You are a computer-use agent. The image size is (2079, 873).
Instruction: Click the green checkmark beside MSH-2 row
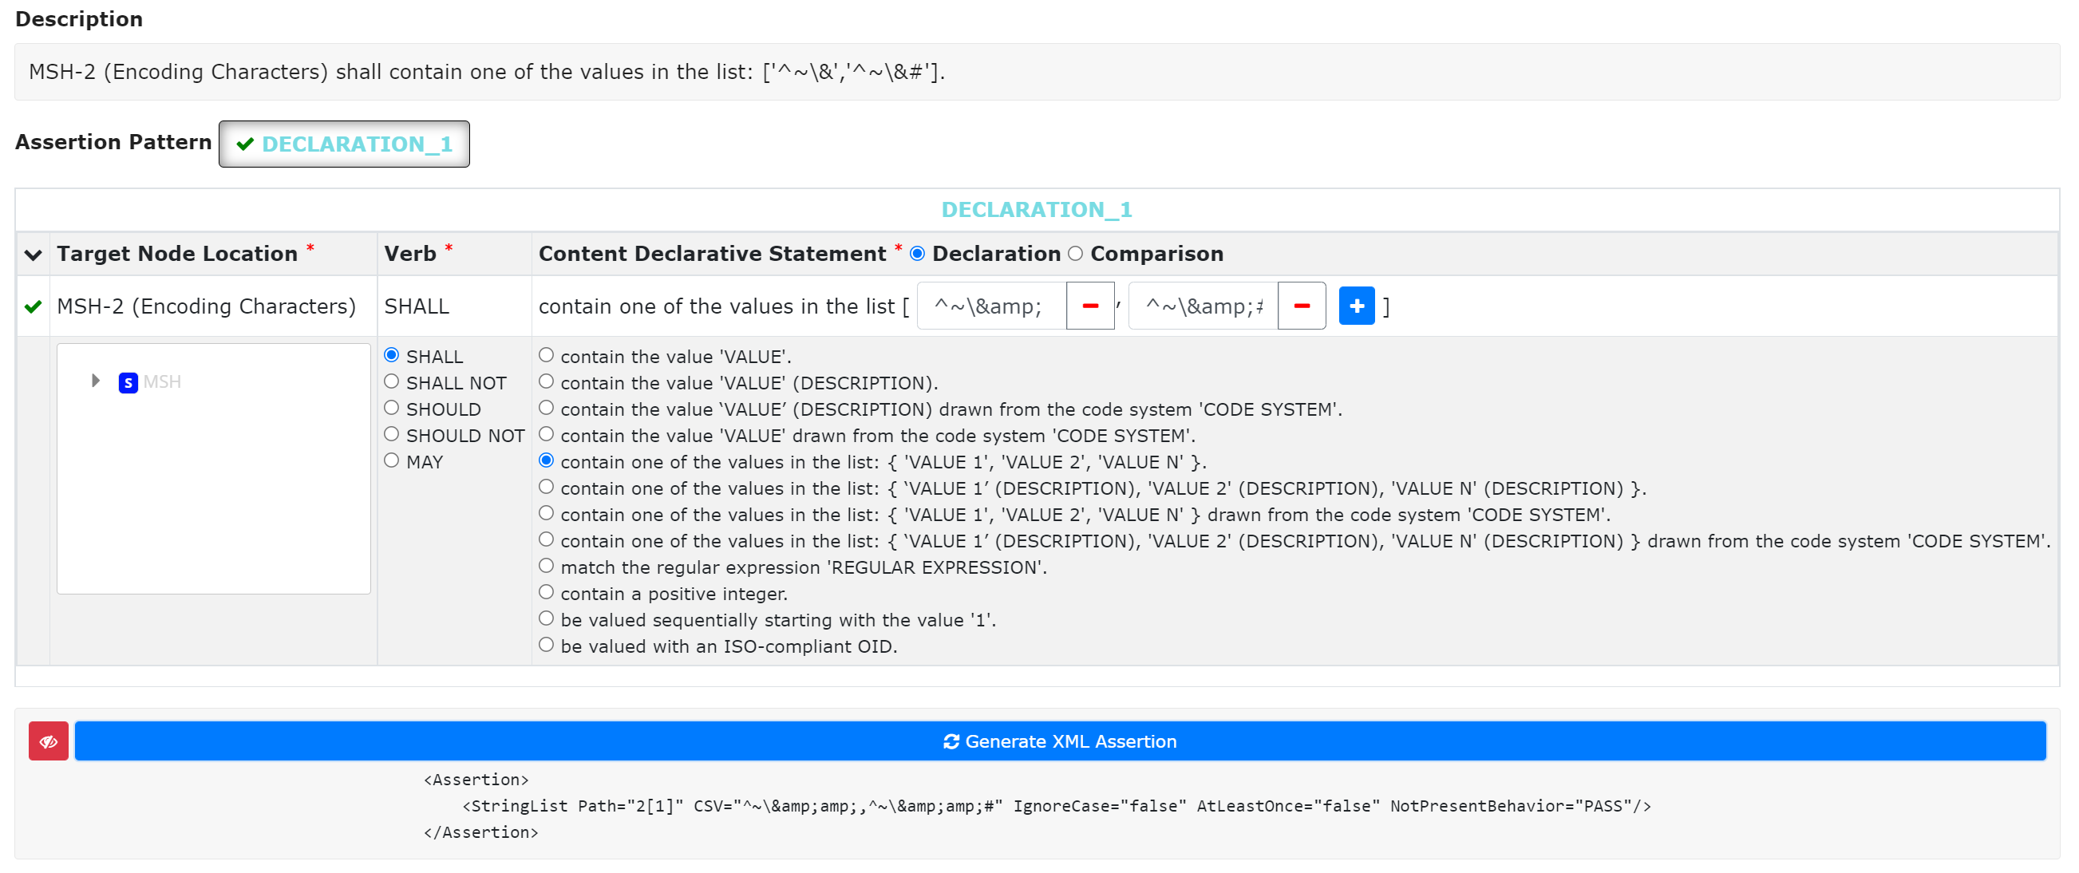(32, 306)
